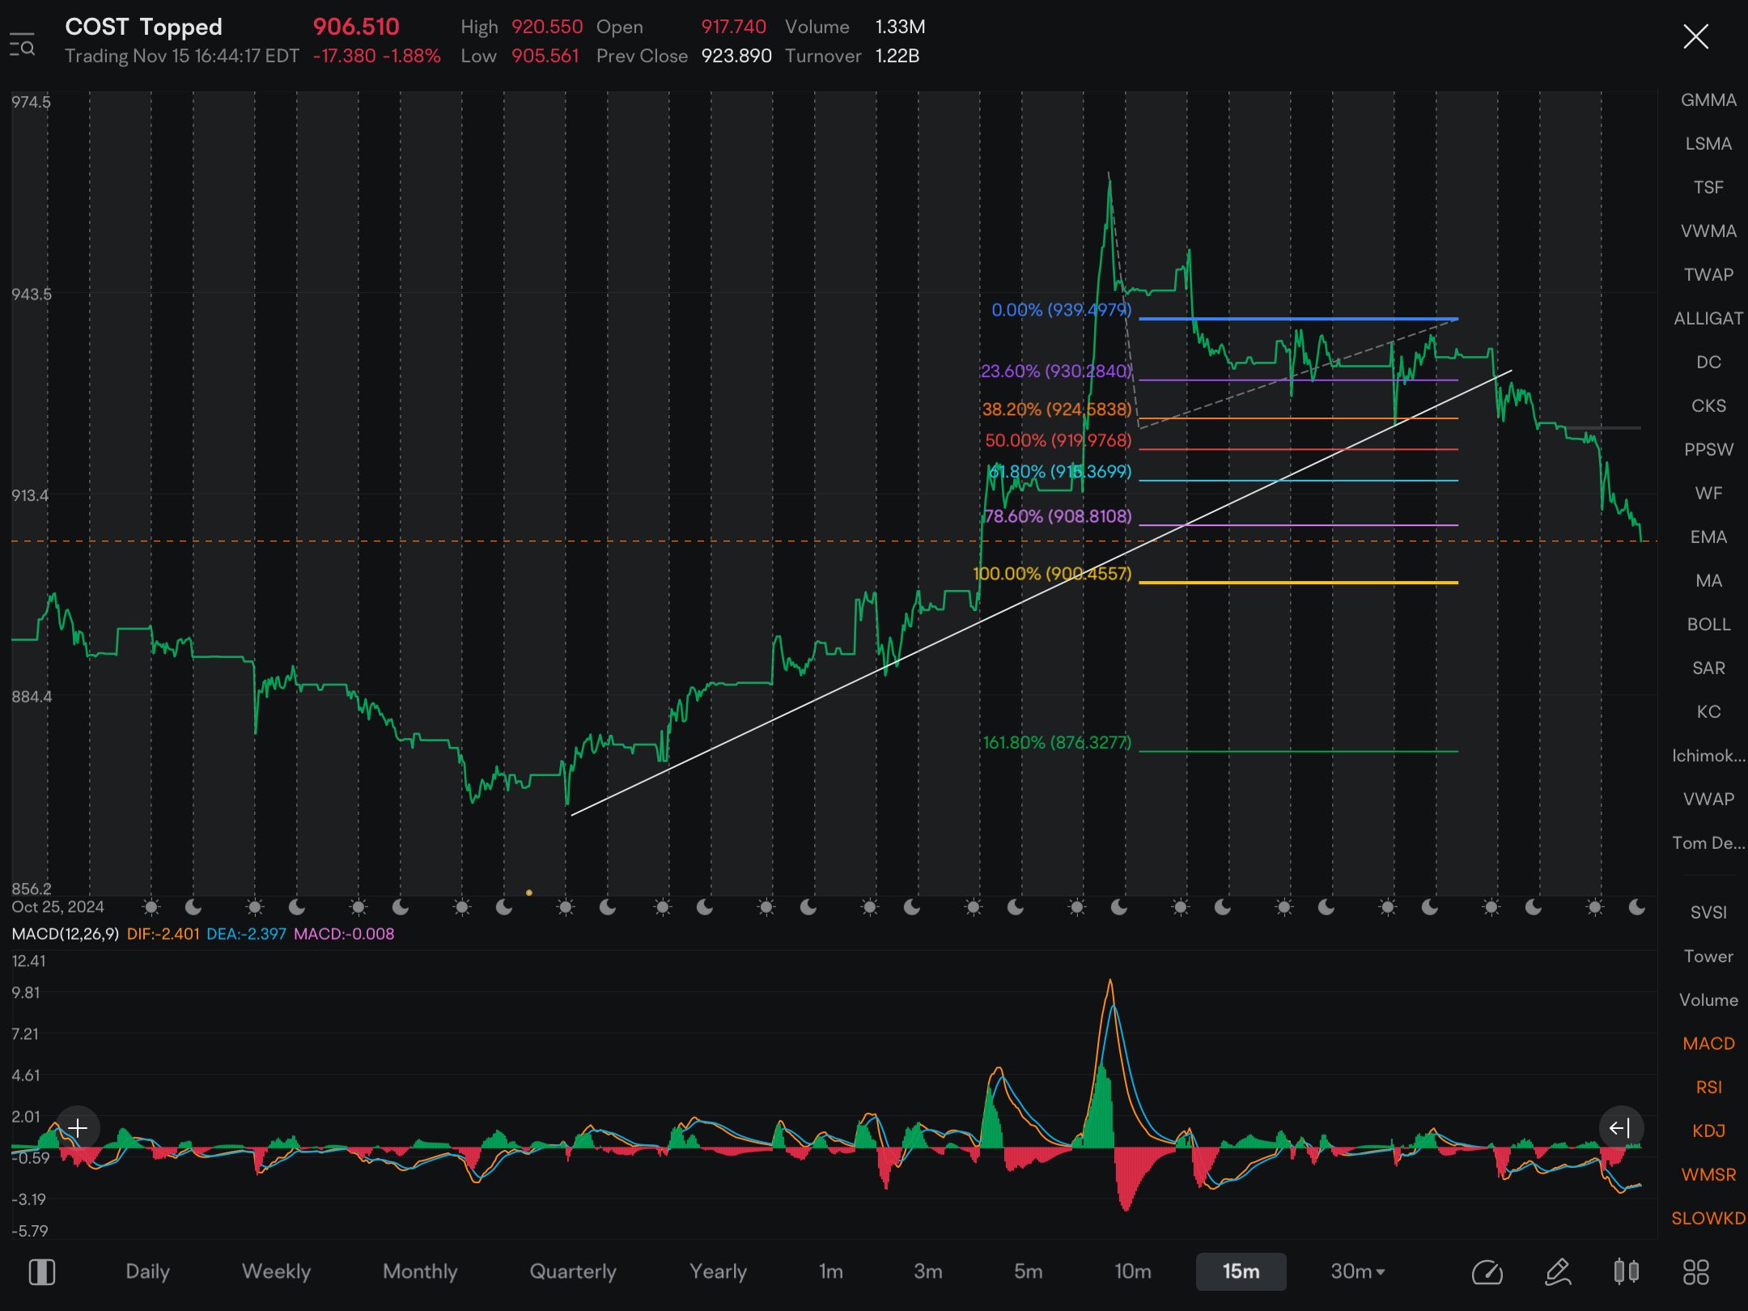Disable the active RSI sub-indicator
This screenshot has width=1748, height=1311.
(x=1708, y=1088)
